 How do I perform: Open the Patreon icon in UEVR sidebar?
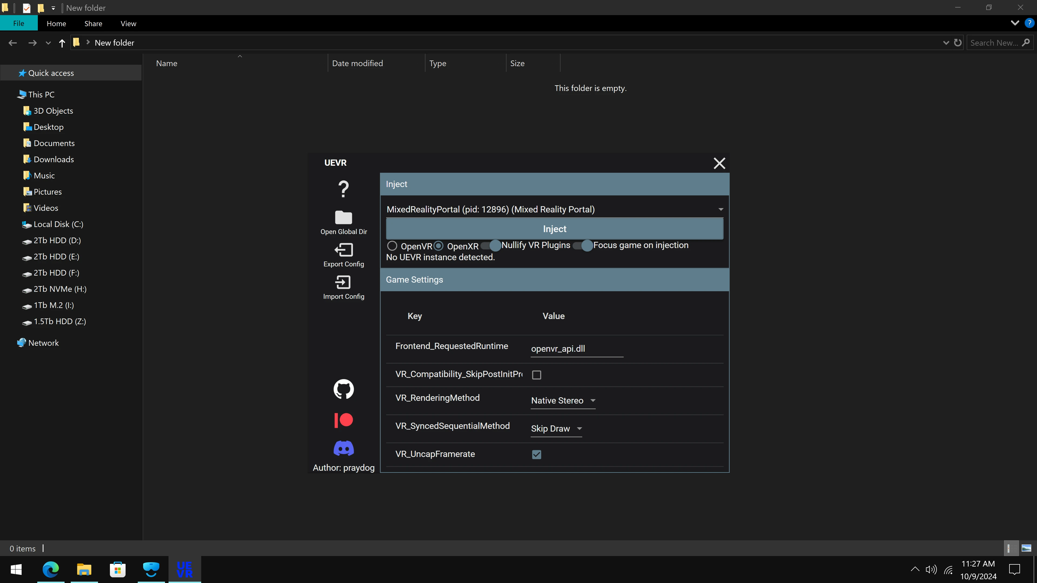tap(344, 420)
